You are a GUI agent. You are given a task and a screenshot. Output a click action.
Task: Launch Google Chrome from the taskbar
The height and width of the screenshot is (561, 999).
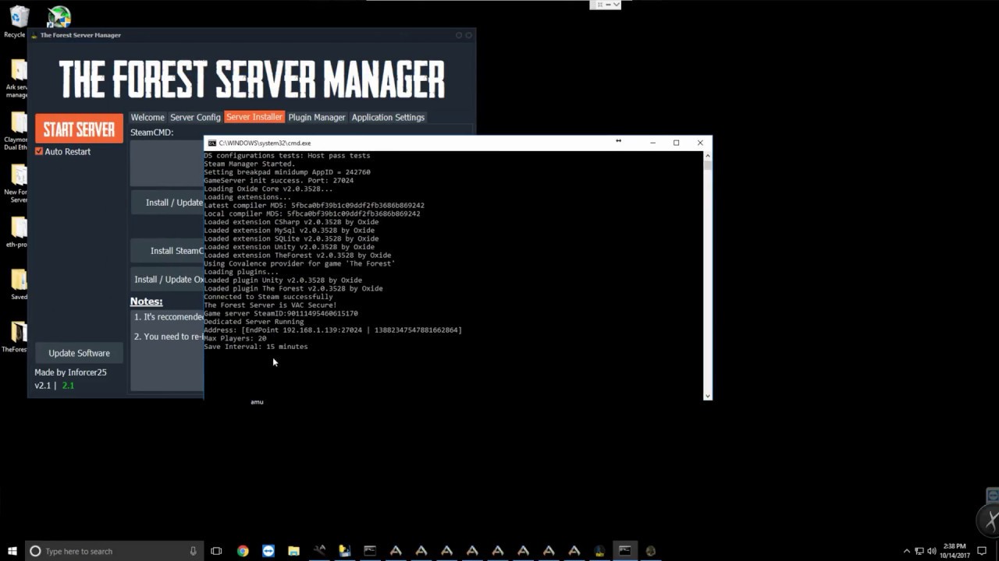tap(243, 551)
